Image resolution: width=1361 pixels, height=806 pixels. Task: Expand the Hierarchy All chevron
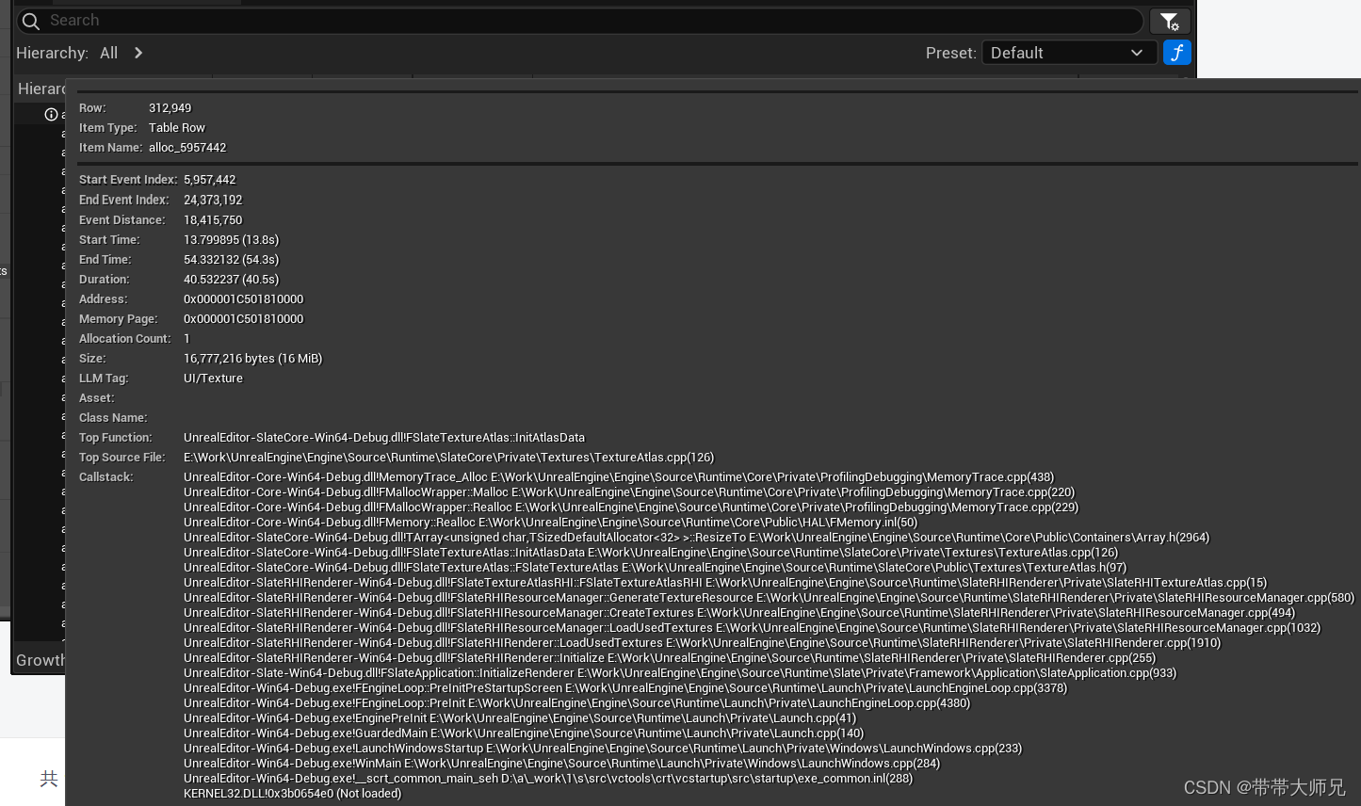coord(138,53)
